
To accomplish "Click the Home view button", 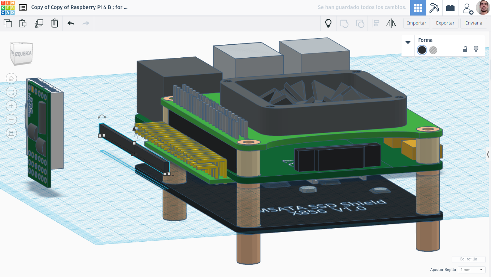I will [x=11, y=79].
